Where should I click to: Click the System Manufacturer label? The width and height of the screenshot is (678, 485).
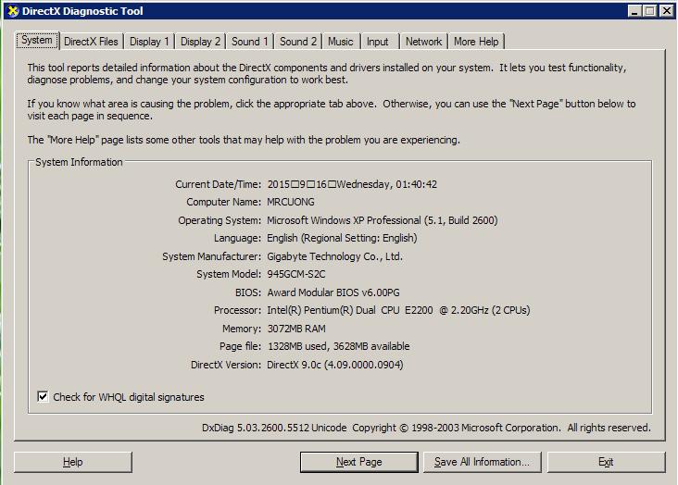tap(211, 256)
